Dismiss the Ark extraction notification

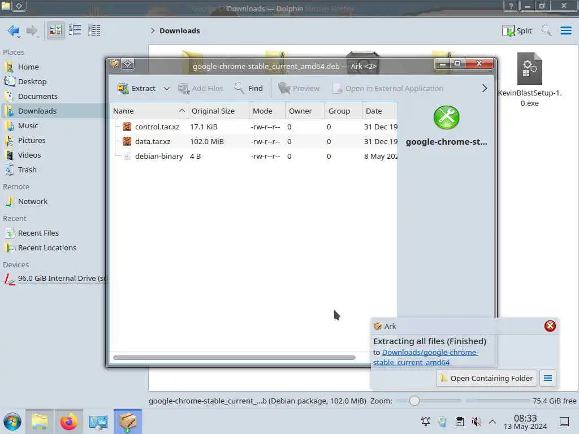(x=550, y=326)
